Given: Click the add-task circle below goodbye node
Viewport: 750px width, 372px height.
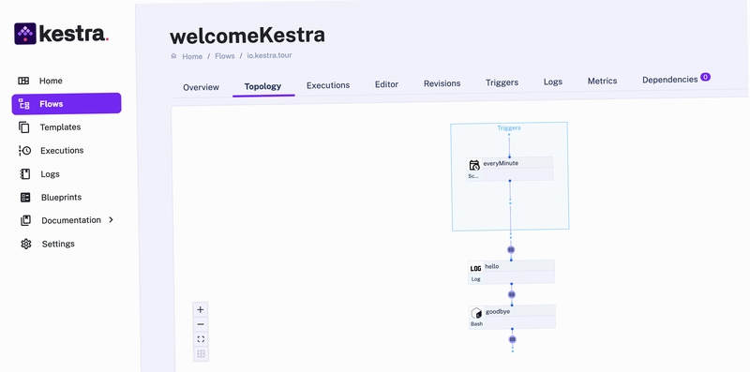Looking at the screenshot, I should point(512,339).
